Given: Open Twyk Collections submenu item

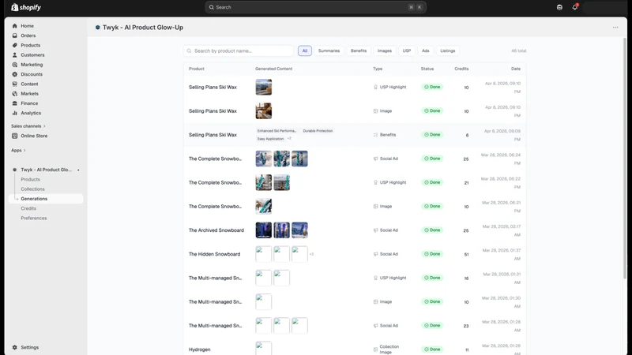Looking at the screenshot, I should (32, 189).
